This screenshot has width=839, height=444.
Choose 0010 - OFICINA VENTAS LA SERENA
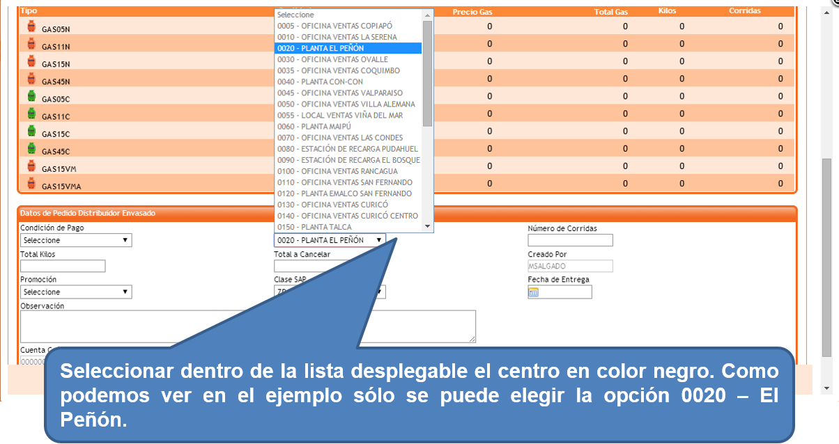(348, 37)
